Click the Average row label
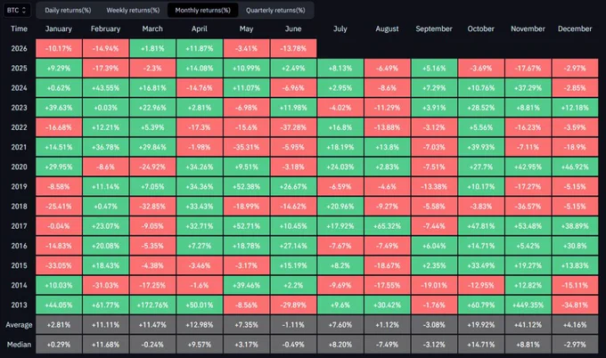 [19, 325]
